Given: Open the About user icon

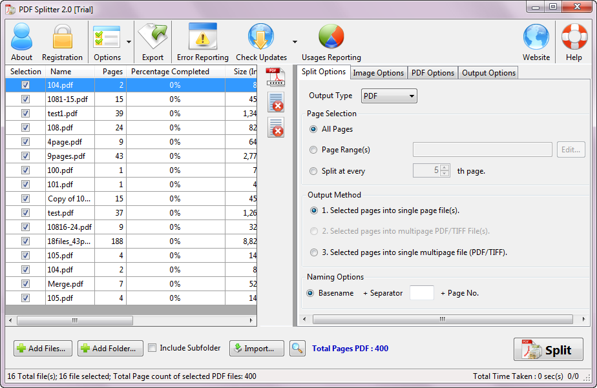Looking at the screenshot, I should [x=21, y=38].
